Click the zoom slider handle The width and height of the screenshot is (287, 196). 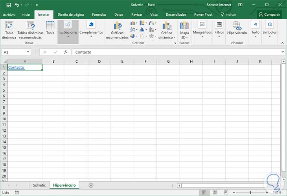250,192
